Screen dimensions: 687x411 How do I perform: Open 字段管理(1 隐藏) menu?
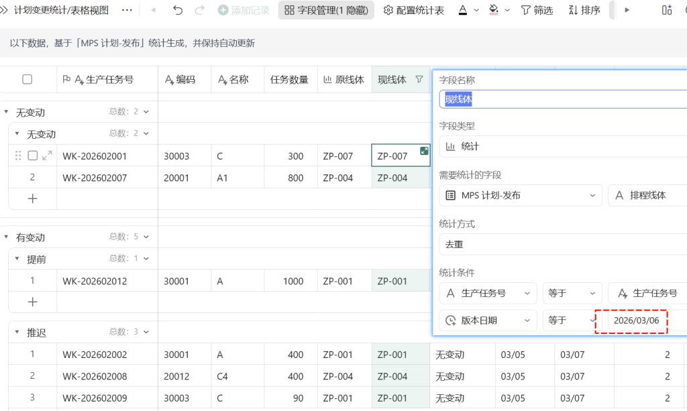(326, 10)
